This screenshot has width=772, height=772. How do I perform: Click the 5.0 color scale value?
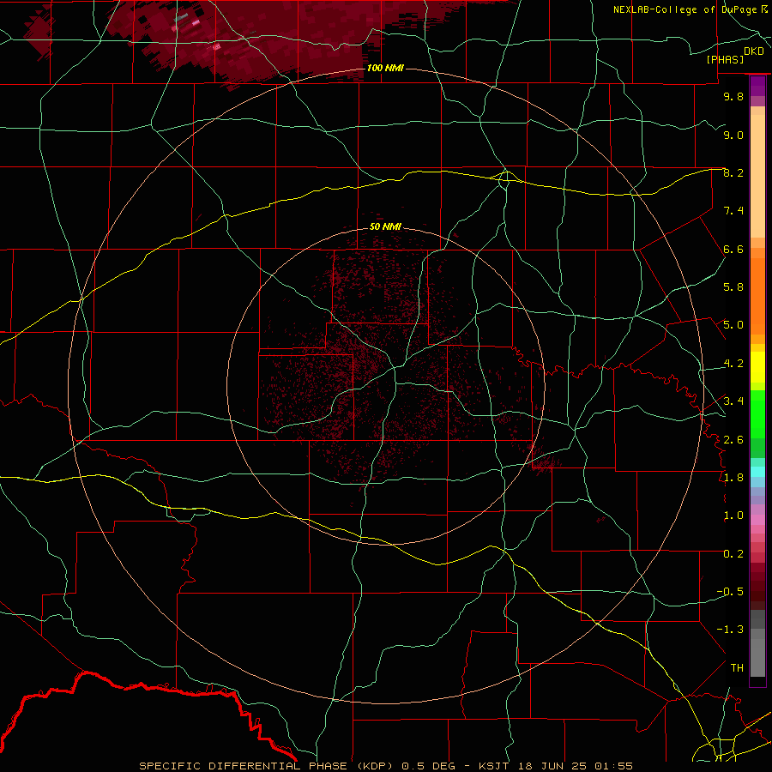pyautogui.click(x=733, y=325)
